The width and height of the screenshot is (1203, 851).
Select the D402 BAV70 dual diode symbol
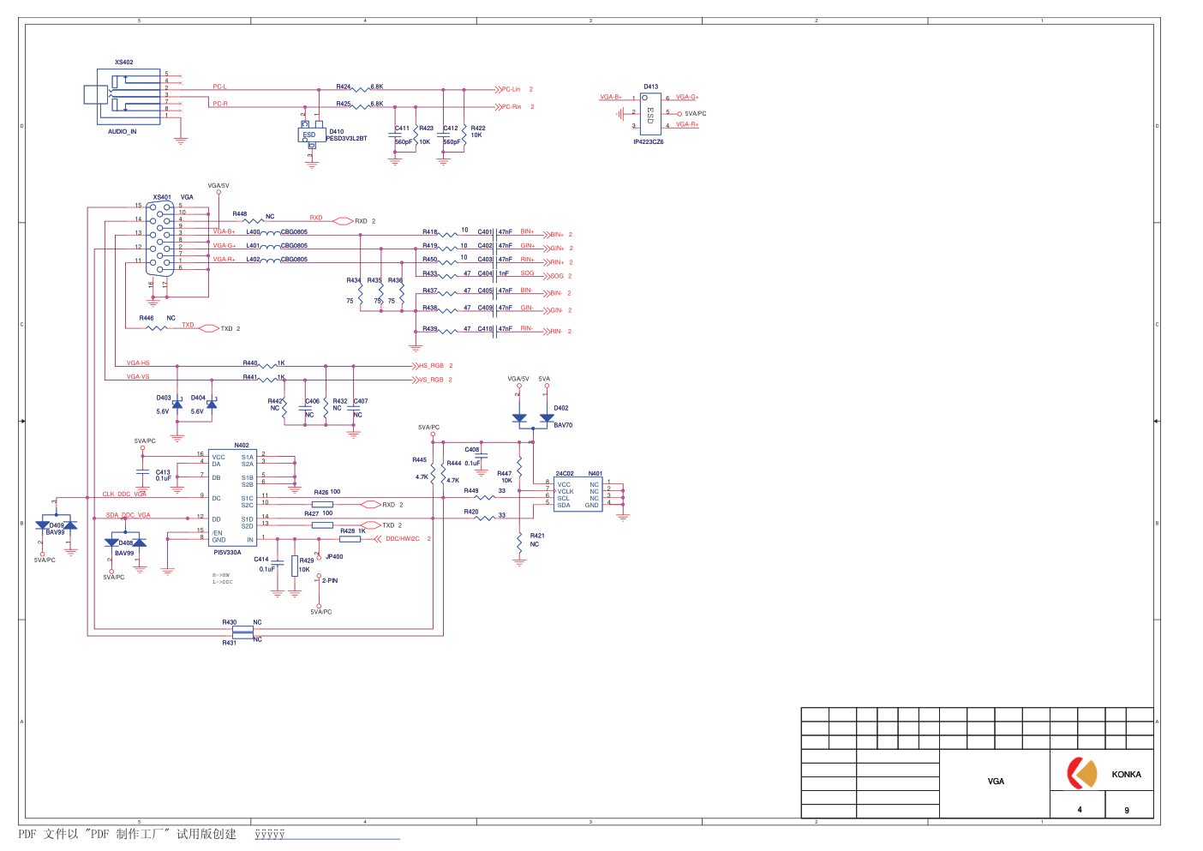click(x=533, y=418)
